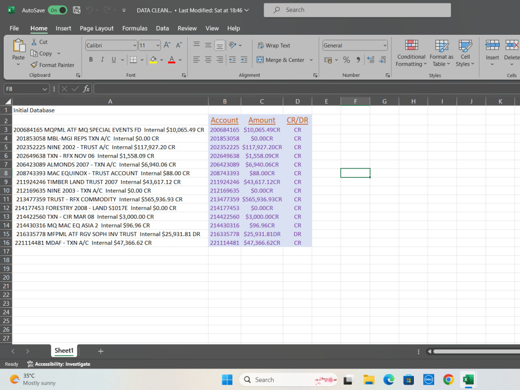The image size is (520, 390).
Task: Click the Name Box showing F8
Action: tap(22, 89)
